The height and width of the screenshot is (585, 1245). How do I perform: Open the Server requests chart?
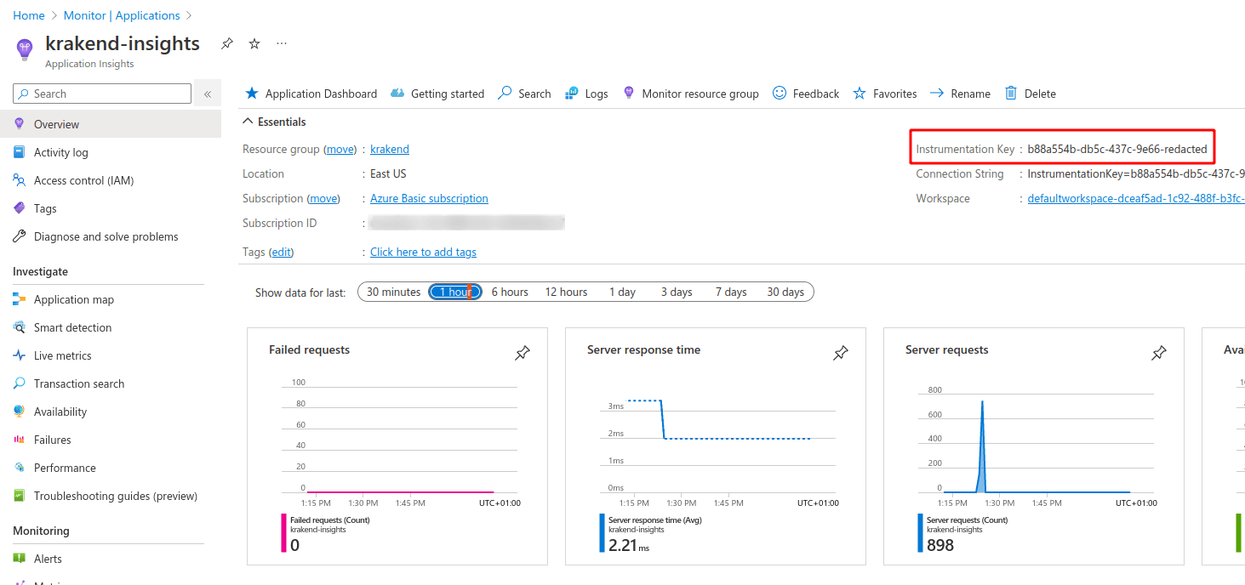coord(1034,446)
